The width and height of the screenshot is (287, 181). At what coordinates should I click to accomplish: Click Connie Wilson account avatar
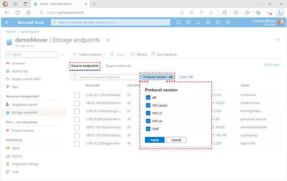(x=281, y=22)
